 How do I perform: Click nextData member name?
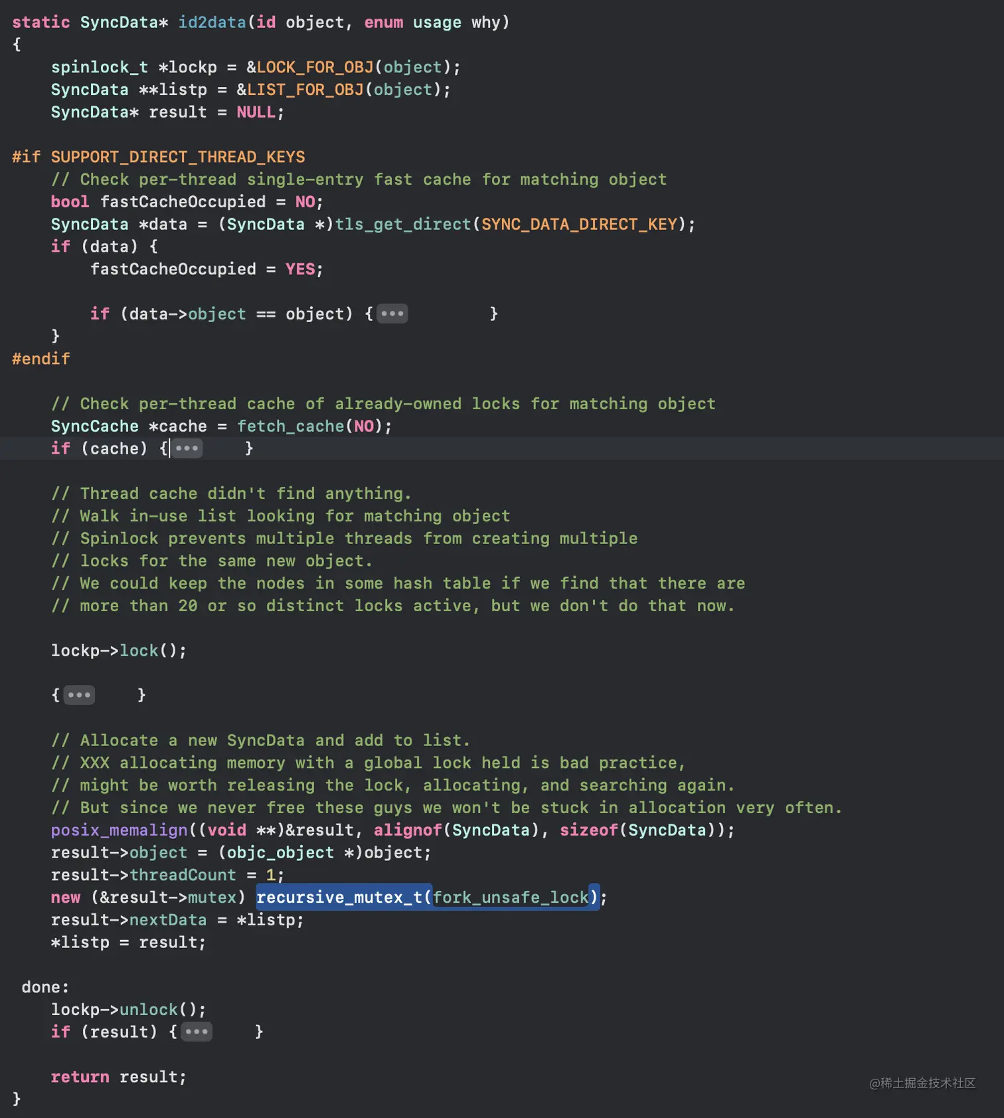click(168, 920)
